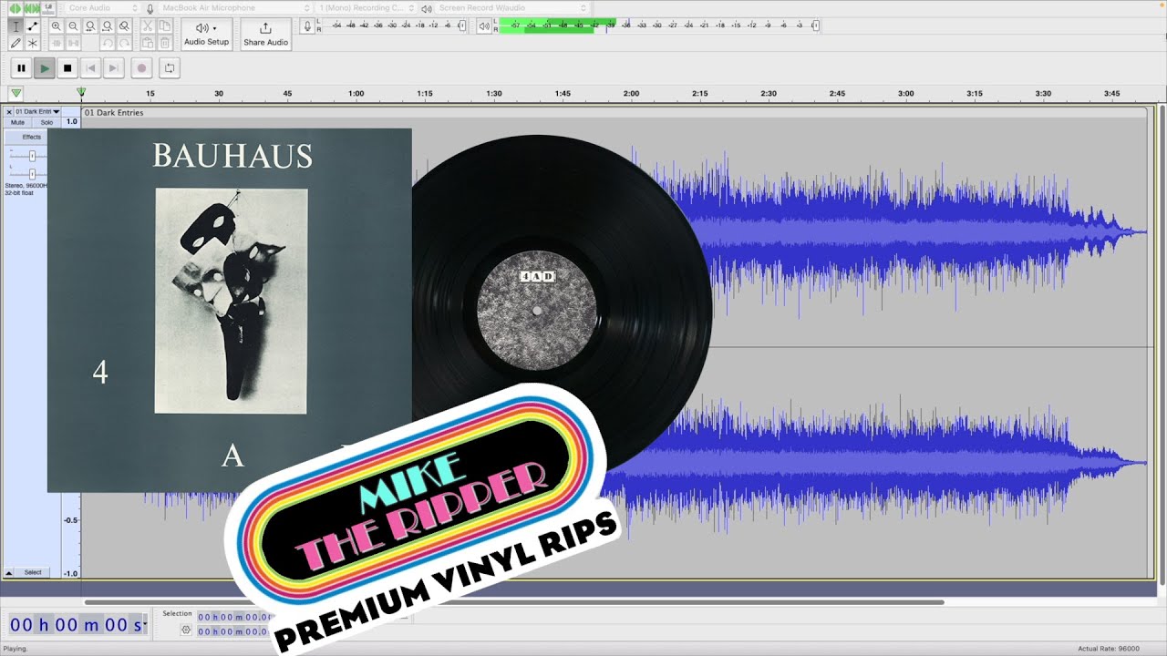This screenshot has height=656, width=1167.
Task: Click the Paste clipboard icon
Action: 148,43
